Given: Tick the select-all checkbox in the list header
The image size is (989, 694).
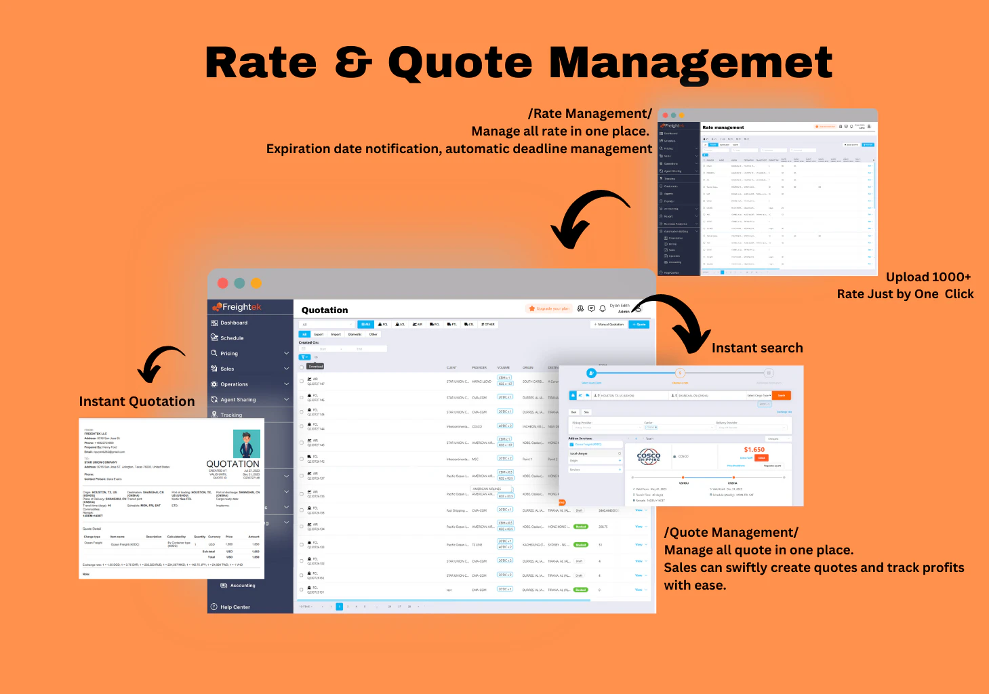Looking at the screenshot, I should (x=301, y=367).
